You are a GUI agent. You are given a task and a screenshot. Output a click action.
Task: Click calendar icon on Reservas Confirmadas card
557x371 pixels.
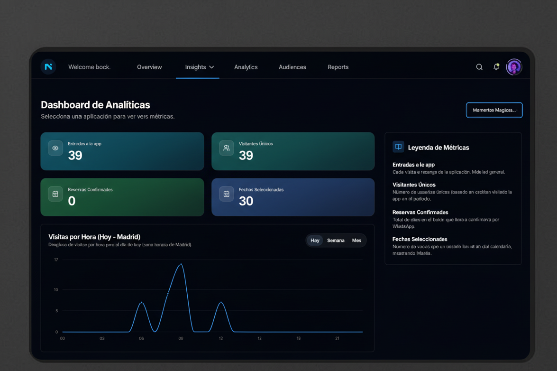click(55, 194)
